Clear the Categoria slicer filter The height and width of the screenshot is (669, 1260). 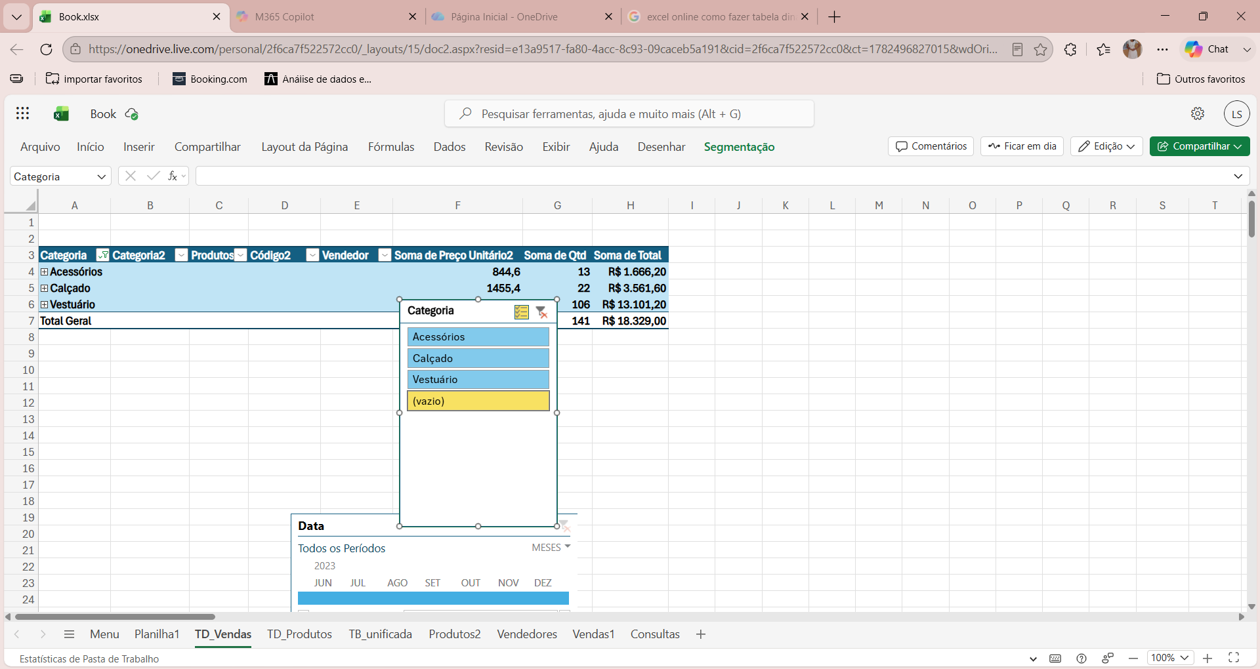pyautogui.click(x=541, y=312)
